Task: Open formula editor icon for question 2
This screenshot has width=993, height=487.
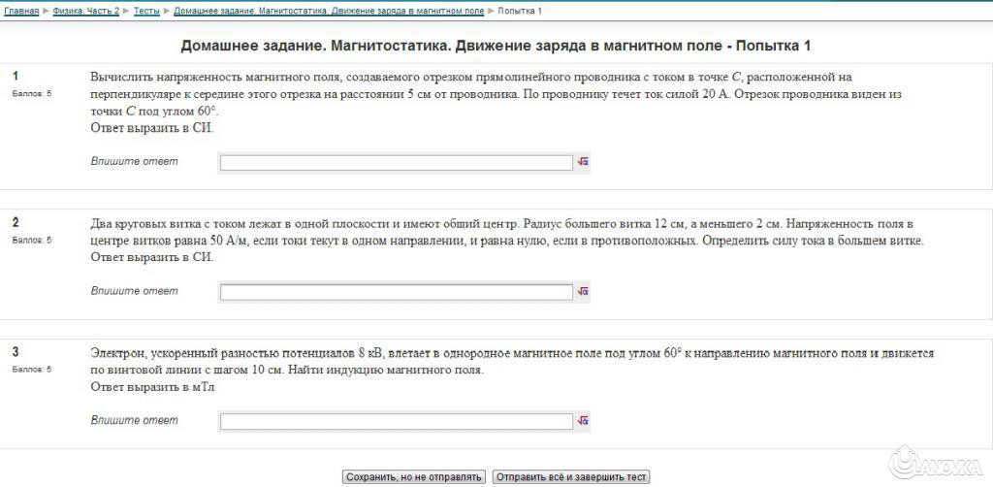Action: tap(583, 291)
